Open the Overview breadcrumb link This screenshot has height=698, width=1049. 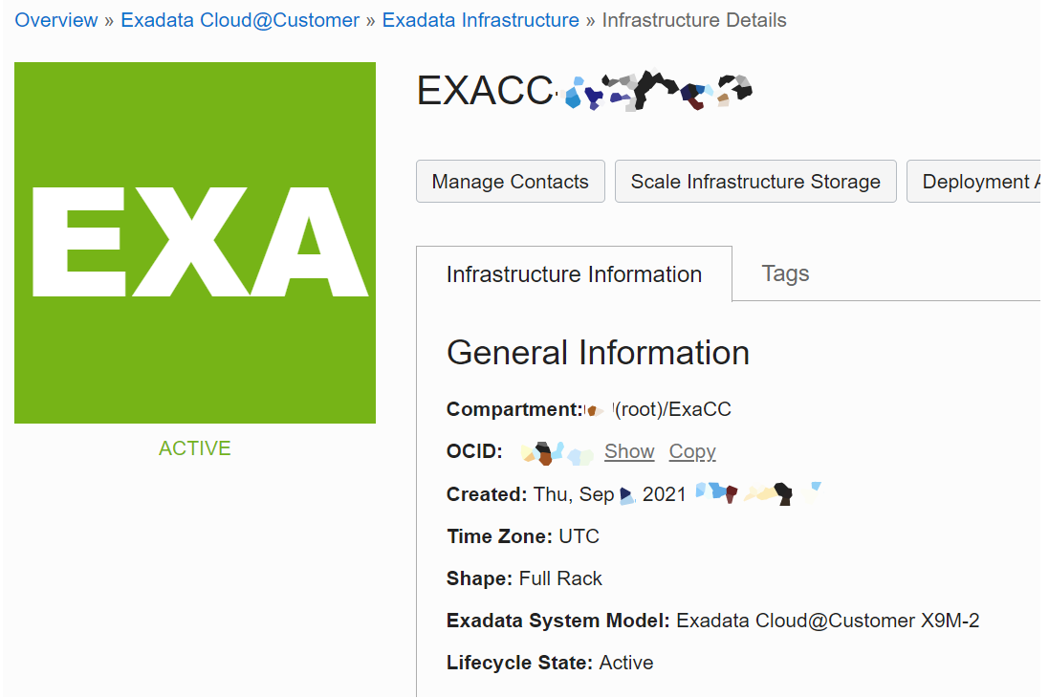pyautogui.click(x=56, y=20)
